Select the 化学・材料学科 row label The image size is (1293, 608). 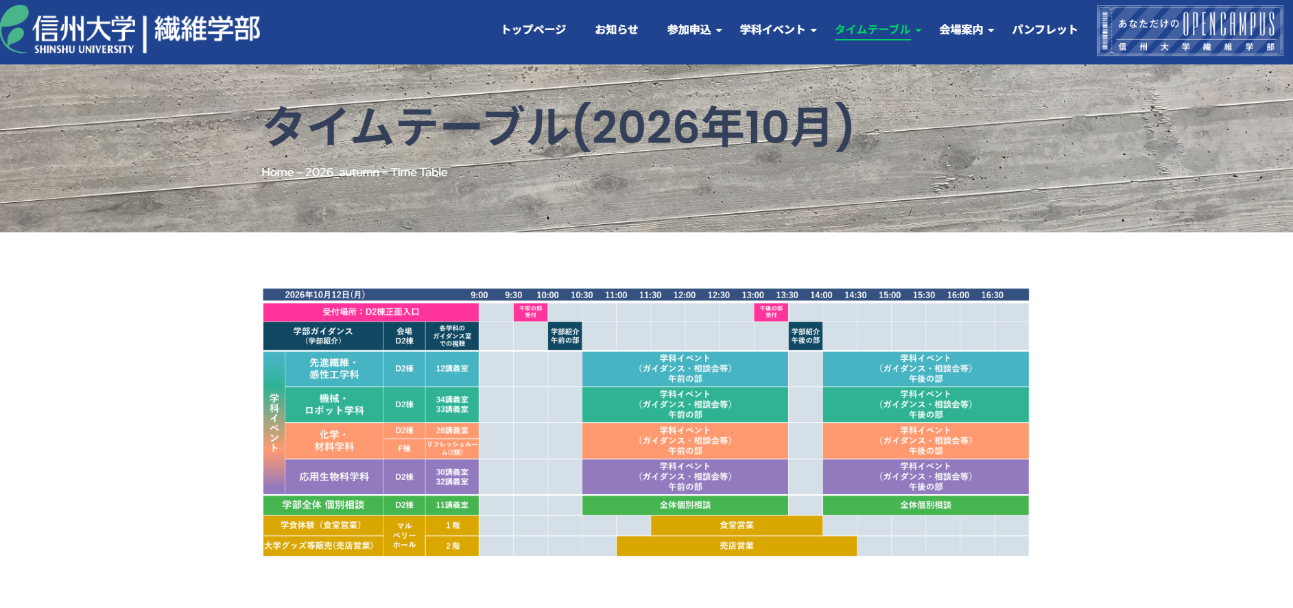coord(334,441)
